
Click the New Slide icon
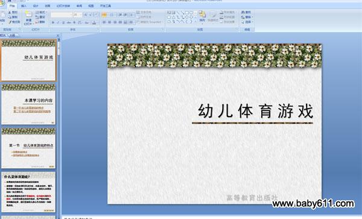click(28, 14)
